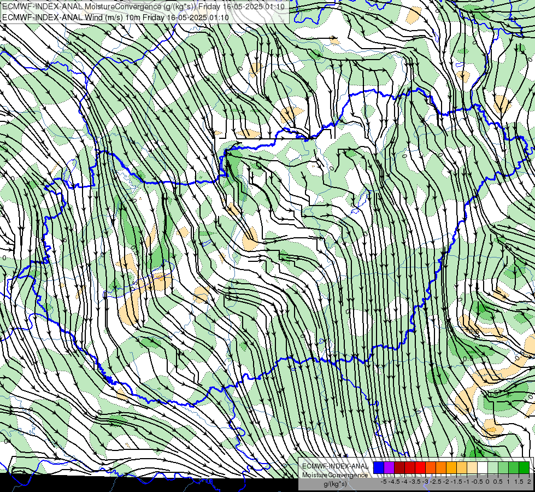Select the light green swatch between 0.5 and 1
Viewport: 535px width, 492px height.
[503, 468]
